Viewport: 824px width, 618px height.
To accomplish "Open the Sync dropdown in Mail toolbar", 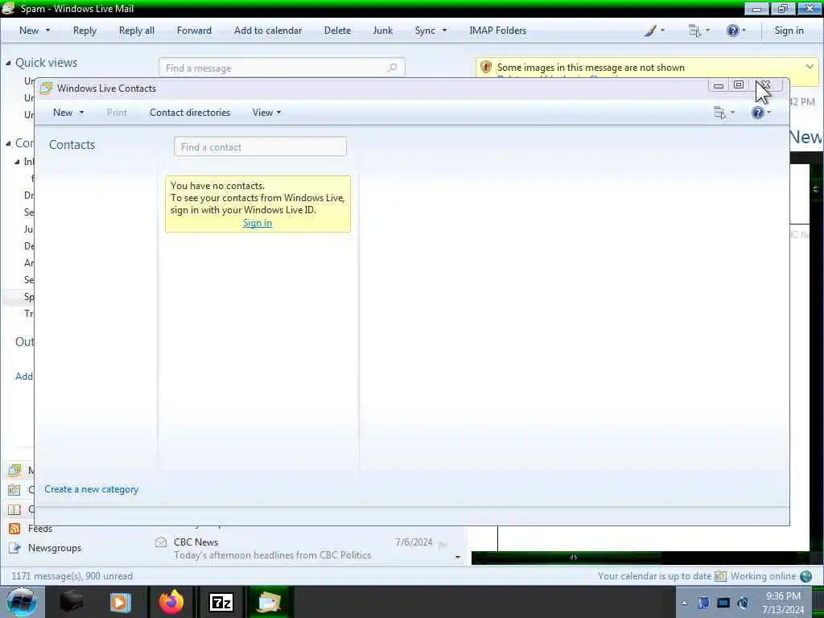I will point(431,31).
